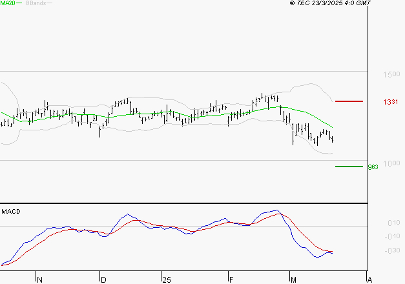Click the M month marker on the time axis
The image size is (405, 284).
(x=293, y=279)
